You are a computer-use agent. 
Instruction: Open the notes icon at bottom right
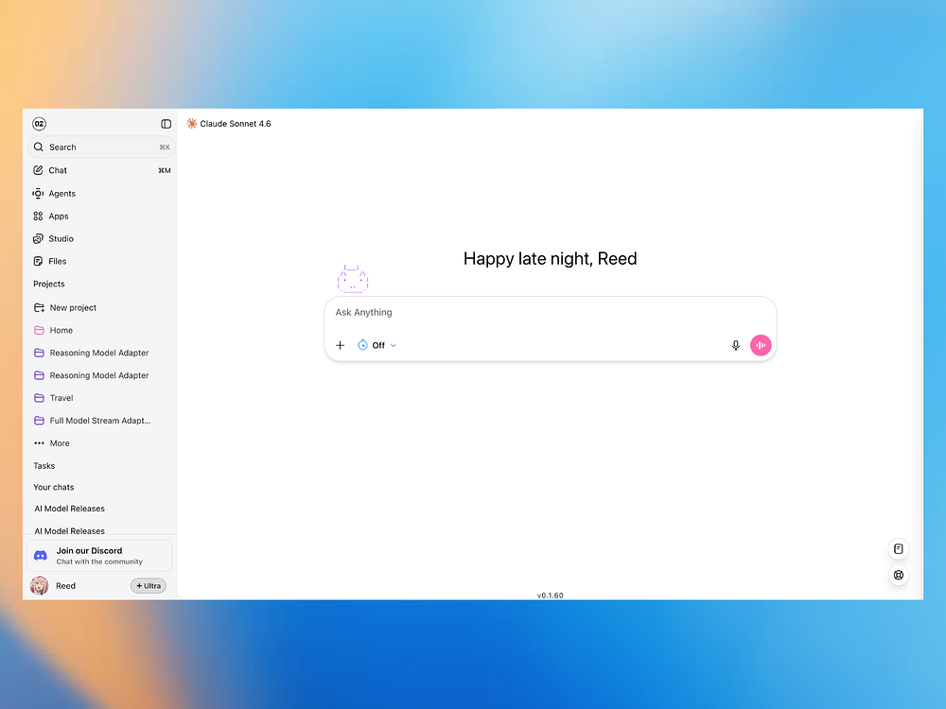899,548
